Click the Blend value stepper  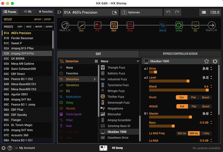coord(211,87)
